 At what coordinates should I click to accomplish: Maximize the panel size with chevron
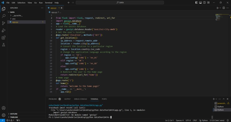224,99
